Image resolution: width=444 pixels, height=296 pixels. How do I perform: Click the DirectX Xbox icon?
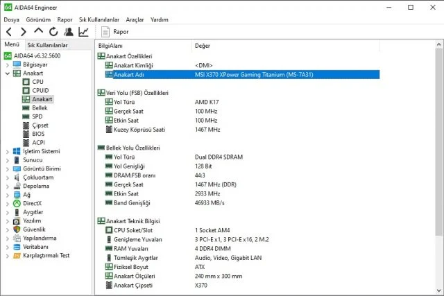click(17, 204)
